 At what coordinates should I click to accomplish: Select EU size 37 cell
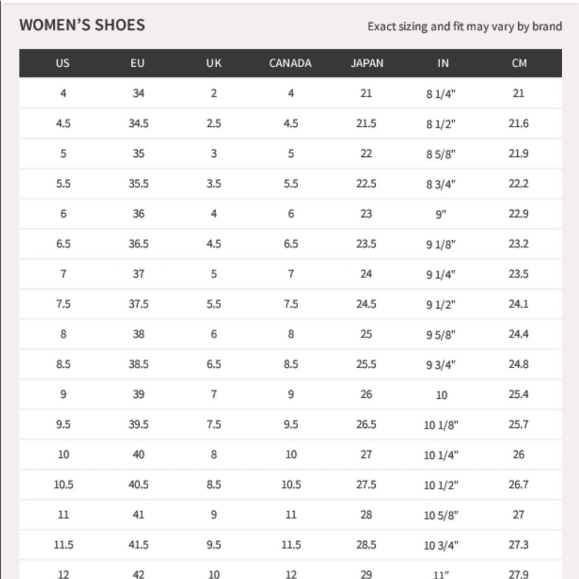click(138, 274)
